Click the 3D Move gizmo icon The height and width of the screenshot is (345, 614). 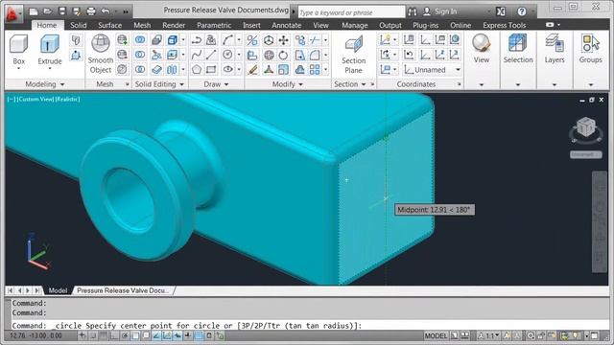pos(269,39)
